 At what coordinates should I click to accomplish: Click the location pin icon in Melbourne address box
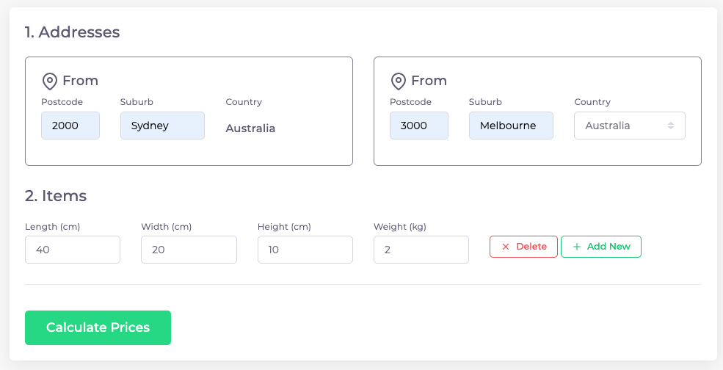[399, 81]
